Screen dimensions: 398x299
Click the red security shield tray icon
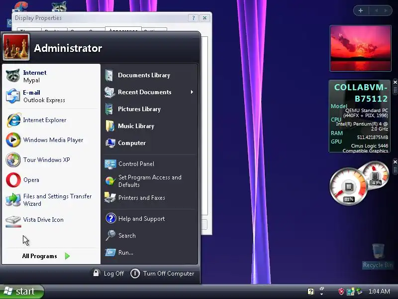coord(341,292)
